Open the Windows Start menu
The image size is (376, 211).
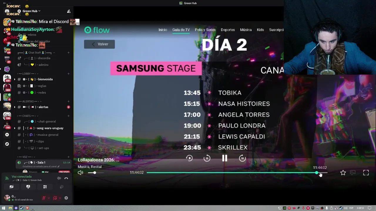tap(4, 208)
